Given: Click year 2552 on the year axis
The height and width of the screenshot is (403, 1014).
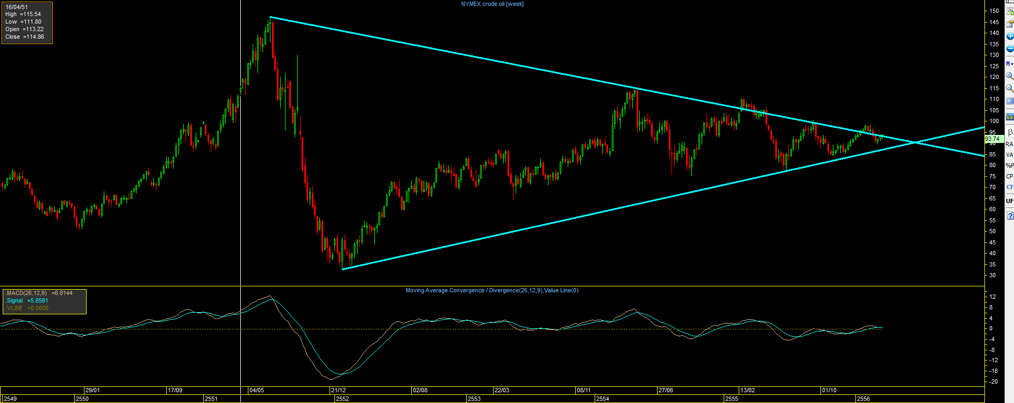Looking at the screenshot, I should pos(342,399).
